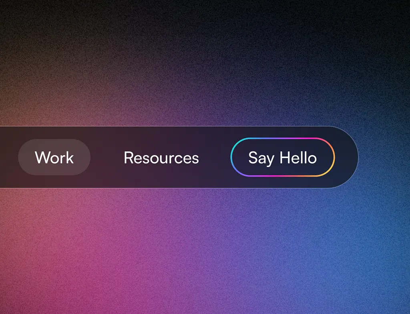Viewport: 410px width, 314px height.
Task: Click navbar space between Resources and Say Hello
Action: 215,157
